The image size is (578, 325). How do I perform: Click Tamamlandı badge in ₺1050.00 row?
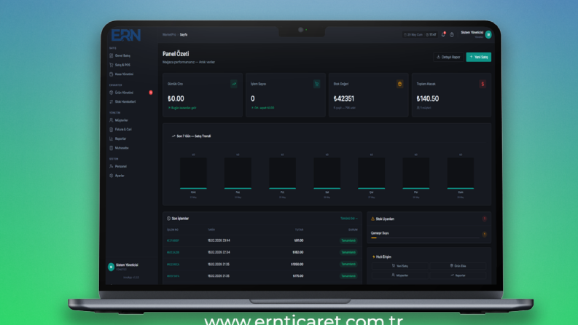(x=348, y=265)
